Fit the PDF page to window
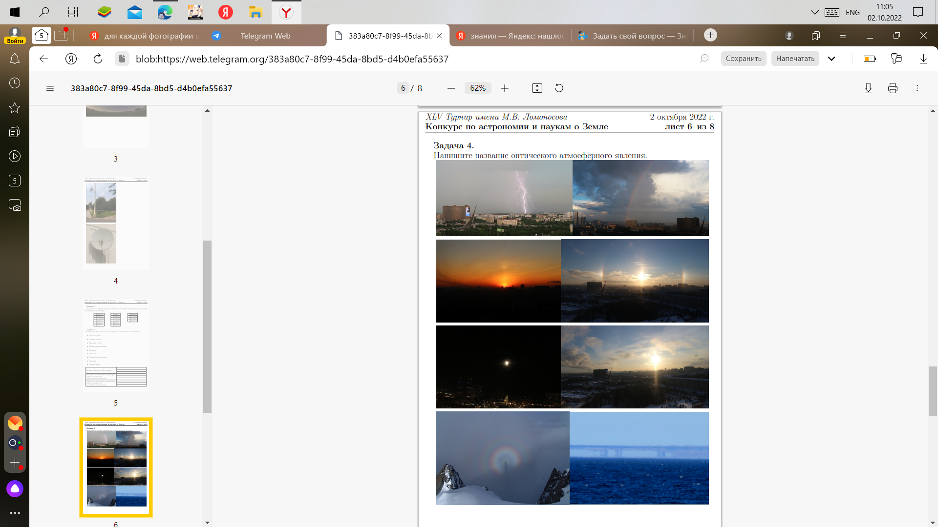The width and height of the screenshot is (938, 527). coord(537,88)
